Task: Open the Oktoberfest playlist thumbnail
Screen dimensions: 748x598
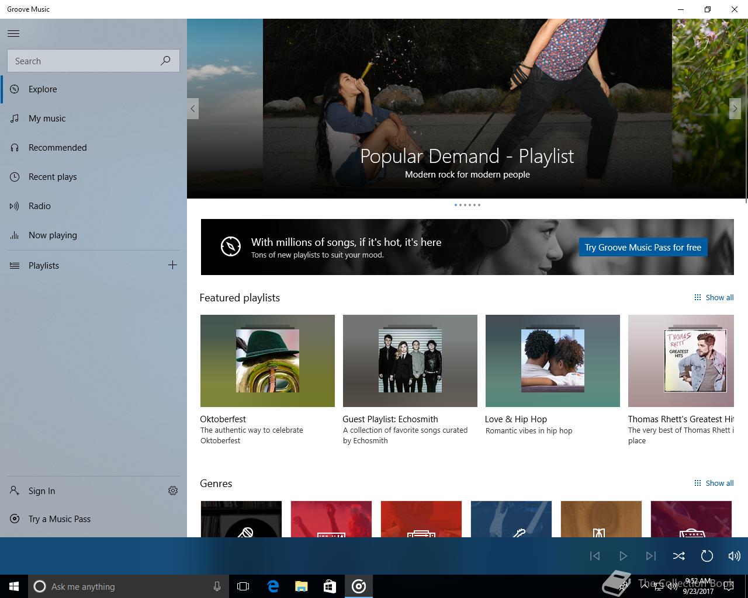Action: coord(268,361)
